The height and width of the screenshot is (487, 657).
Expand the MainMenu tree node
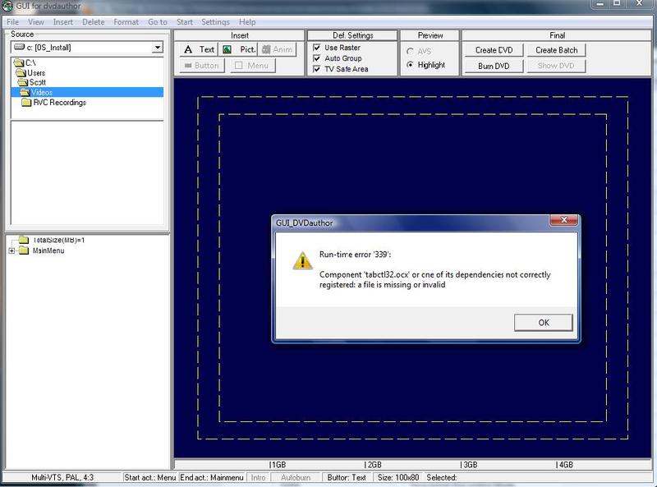coord(11,250)
